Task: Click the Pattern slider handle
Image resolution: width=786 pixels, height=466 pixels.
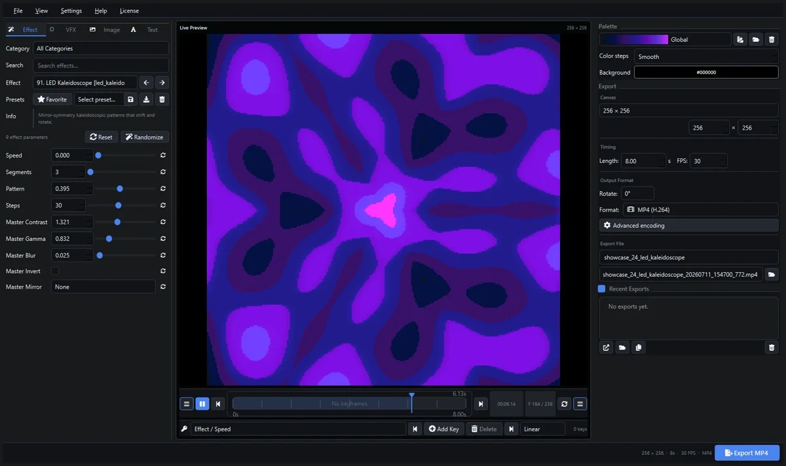Action: point(120,188)
